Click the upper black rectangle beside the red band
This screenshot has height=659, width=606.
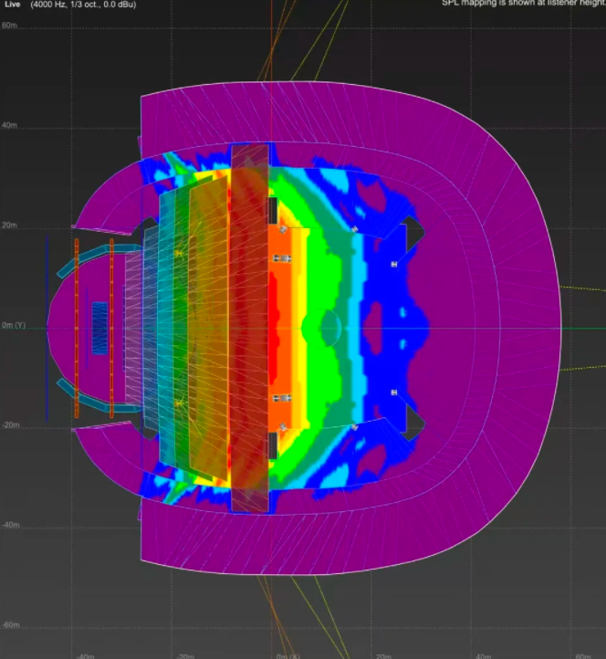(273, 211)
